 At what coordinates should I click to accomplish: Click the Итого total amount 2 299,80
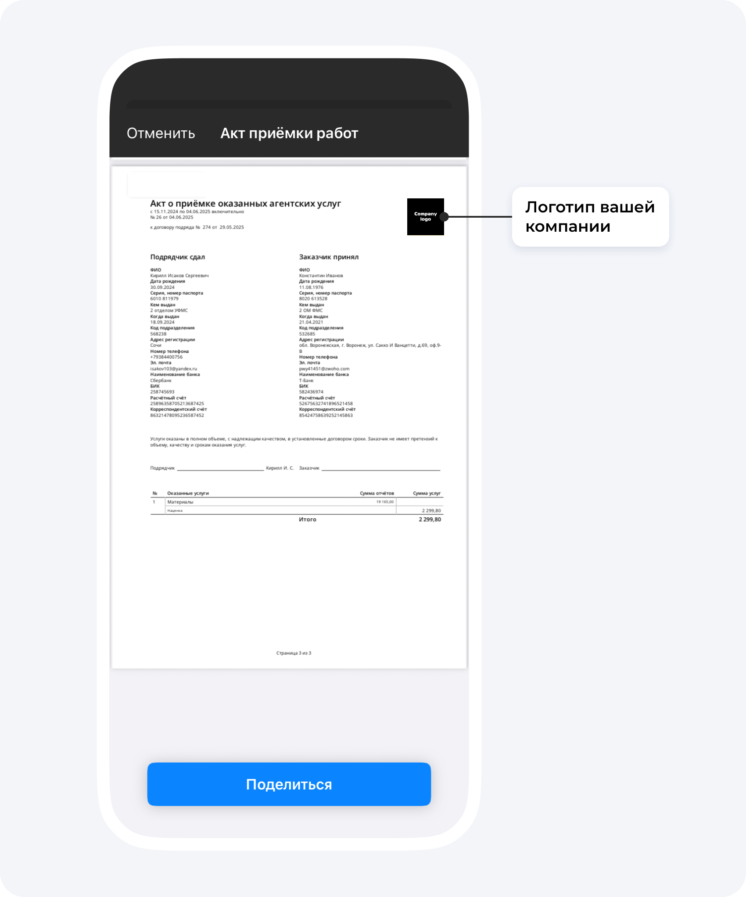(x=430, y=519)
